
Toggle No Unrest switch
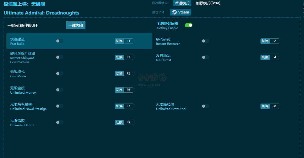(205, 57)
